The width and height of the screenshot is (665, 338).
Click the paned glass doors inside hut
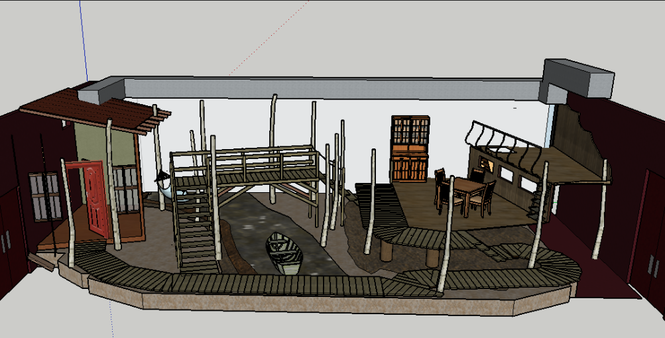click(125, 189)
